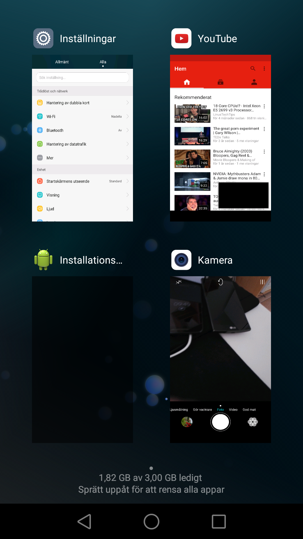
Task: Tap the Android recents square button
Action: click(x=219, y=522)
